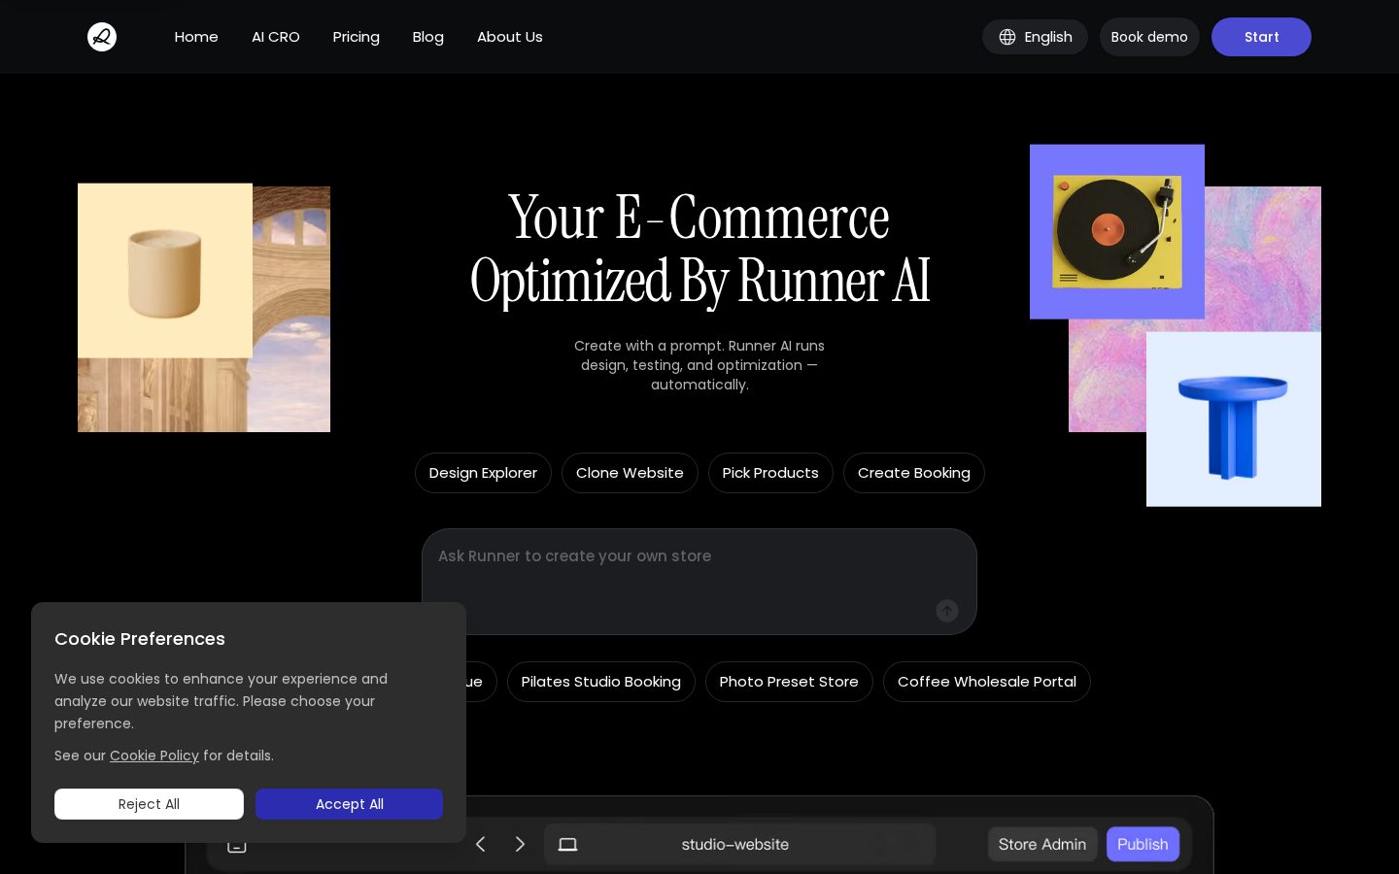Open the Home menu item
Viewport: 1399px width, 874px height.
pos(196,37)
